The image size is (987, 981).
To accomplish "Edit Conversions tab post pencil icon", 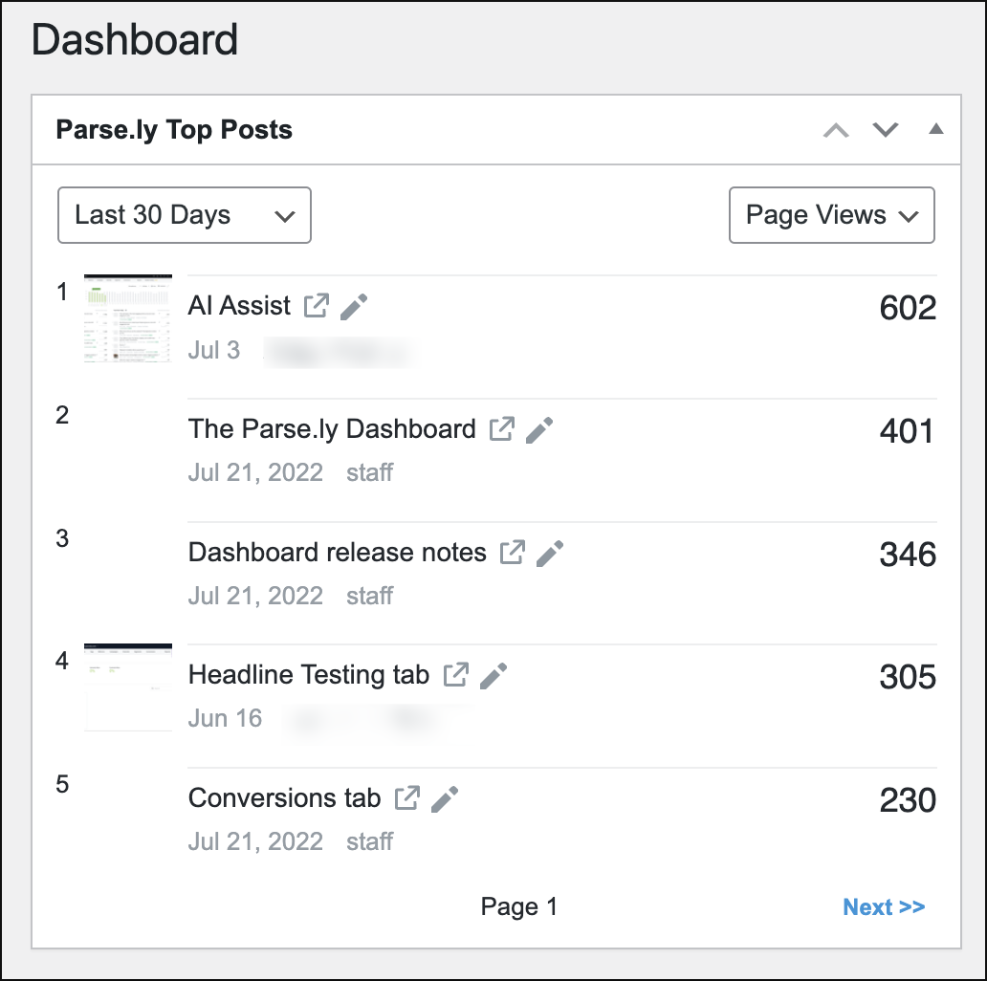I will [445, 799].
